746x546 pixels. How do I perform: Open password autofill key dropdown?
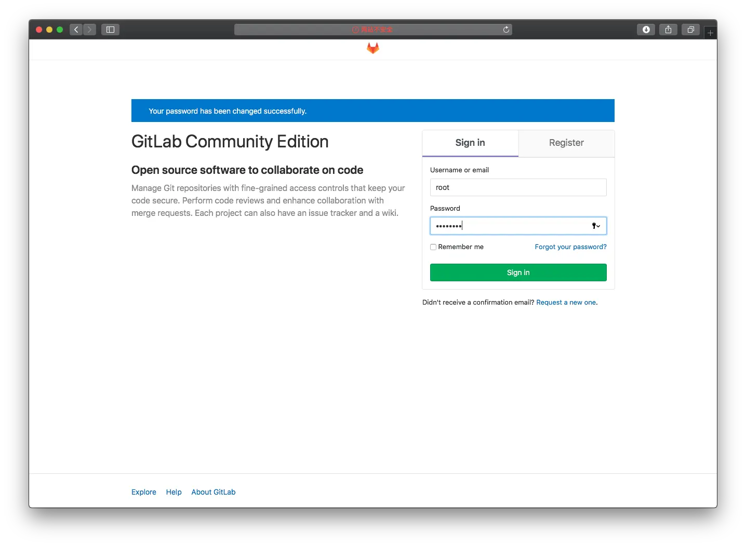coord(596,226)
